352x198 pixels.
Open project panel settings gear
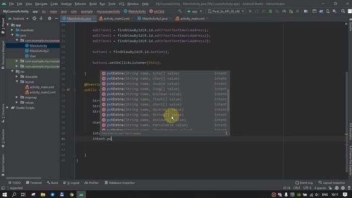click(x=50, y=19)
